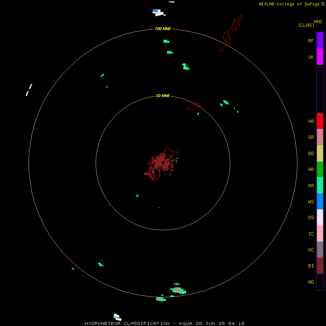Select the IC pink legend color block
The image size is (326, 326).
tap(320, 234)
